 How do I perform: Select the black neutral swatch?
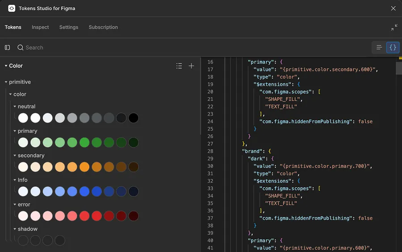133,118
